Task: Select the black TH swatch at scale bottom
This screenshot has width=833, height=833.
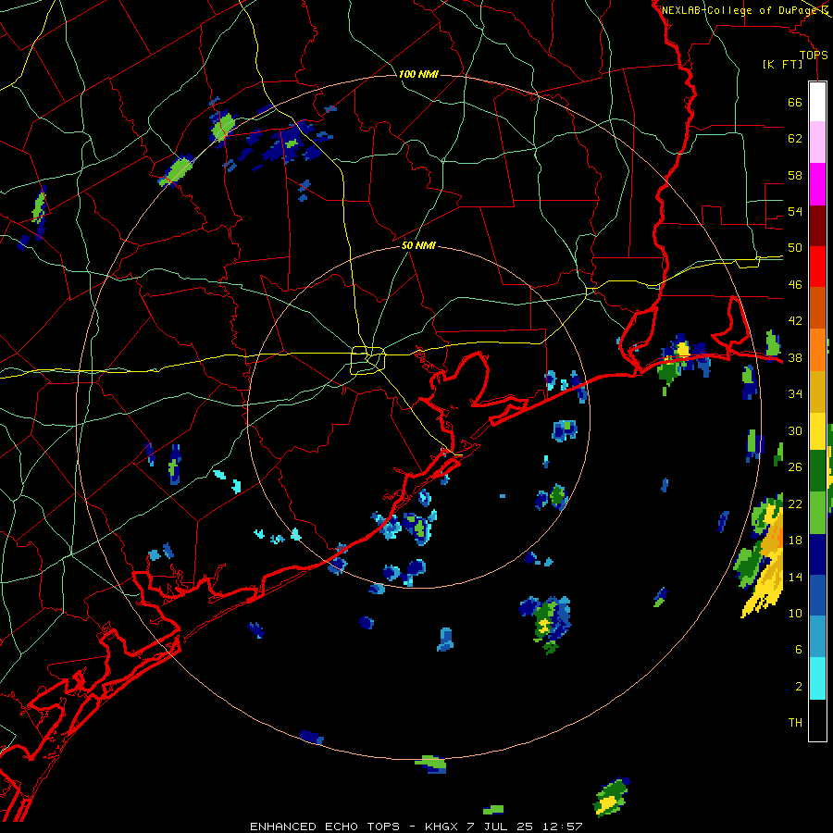Action: tap(817, 720)
